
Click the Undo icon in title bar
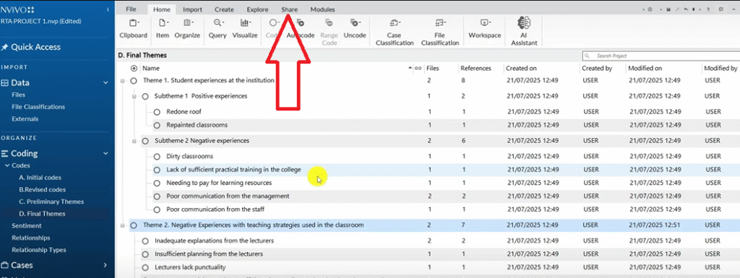[x=687, y=9]
